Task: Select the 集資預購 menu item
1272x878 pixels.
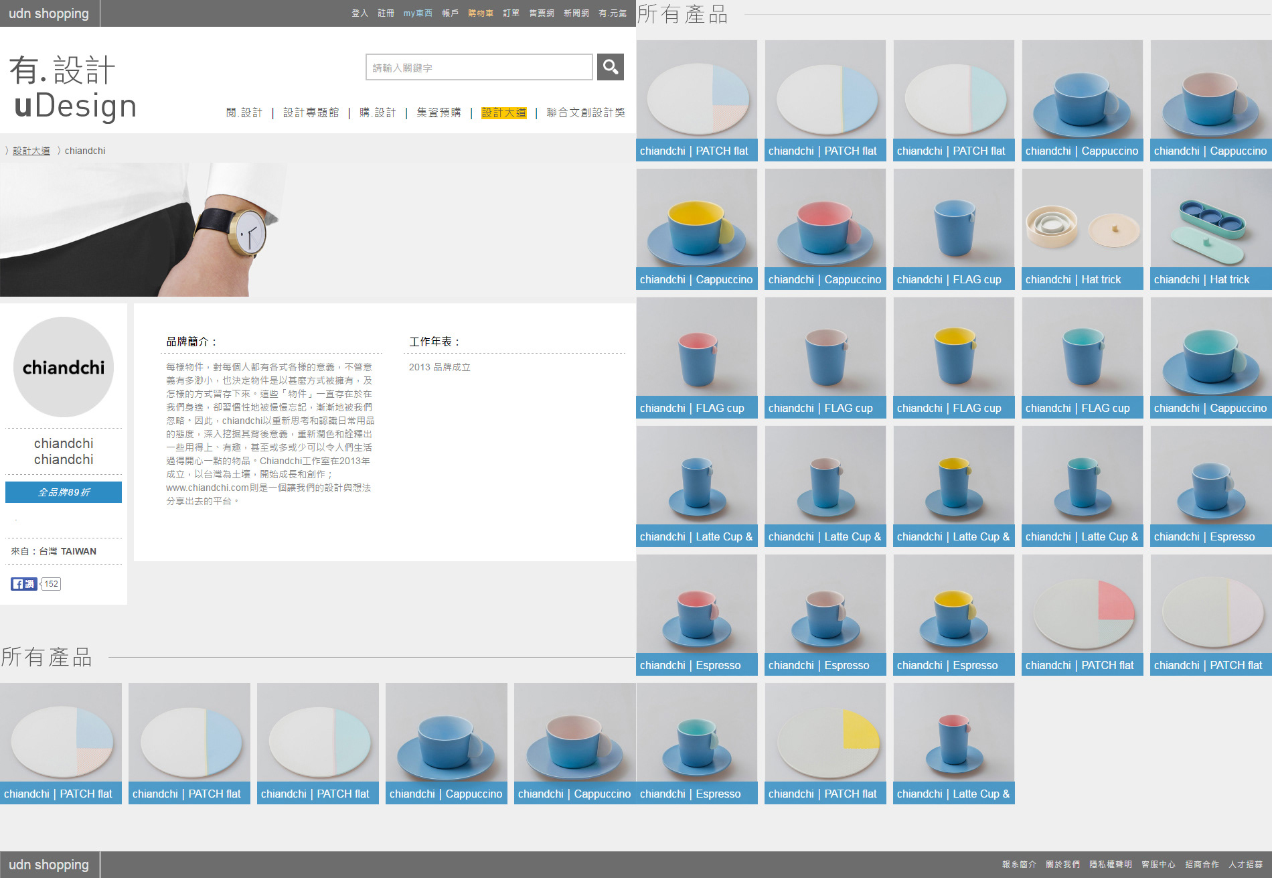Action: pyautogui.click(x=439, y=113)
